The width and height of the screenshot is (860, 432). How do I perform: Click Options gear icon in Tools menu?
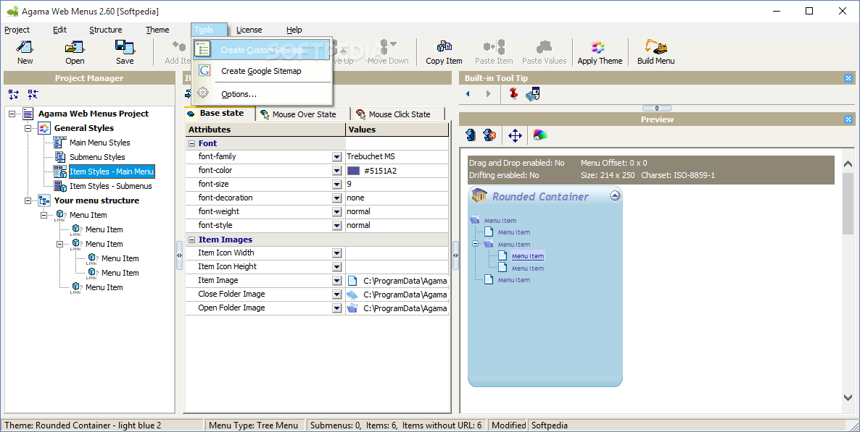tap(203, 93)
